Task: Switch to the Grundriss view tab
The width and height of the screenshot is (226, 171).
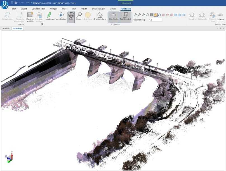Action: (x=6, y=28)
